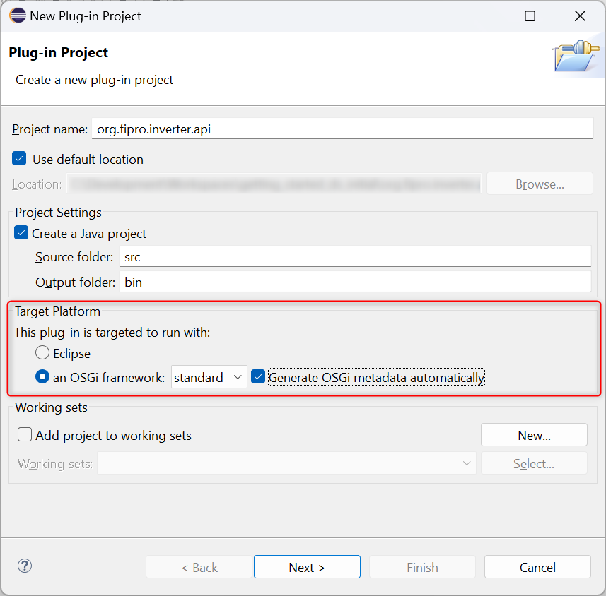Open the help question mark icon
This screenshot has height=596, width=606.
25,566
